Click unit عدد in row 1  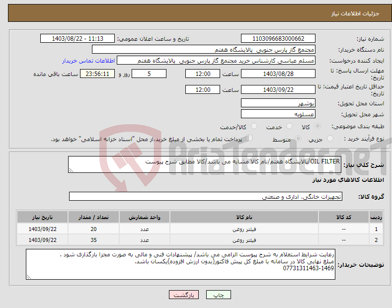[145, 229]
